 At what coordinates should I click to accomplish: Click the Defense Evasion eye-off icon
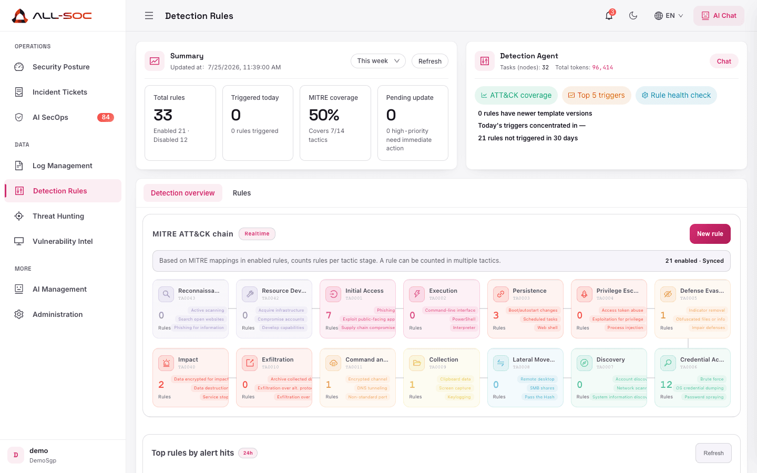(668, 294)
